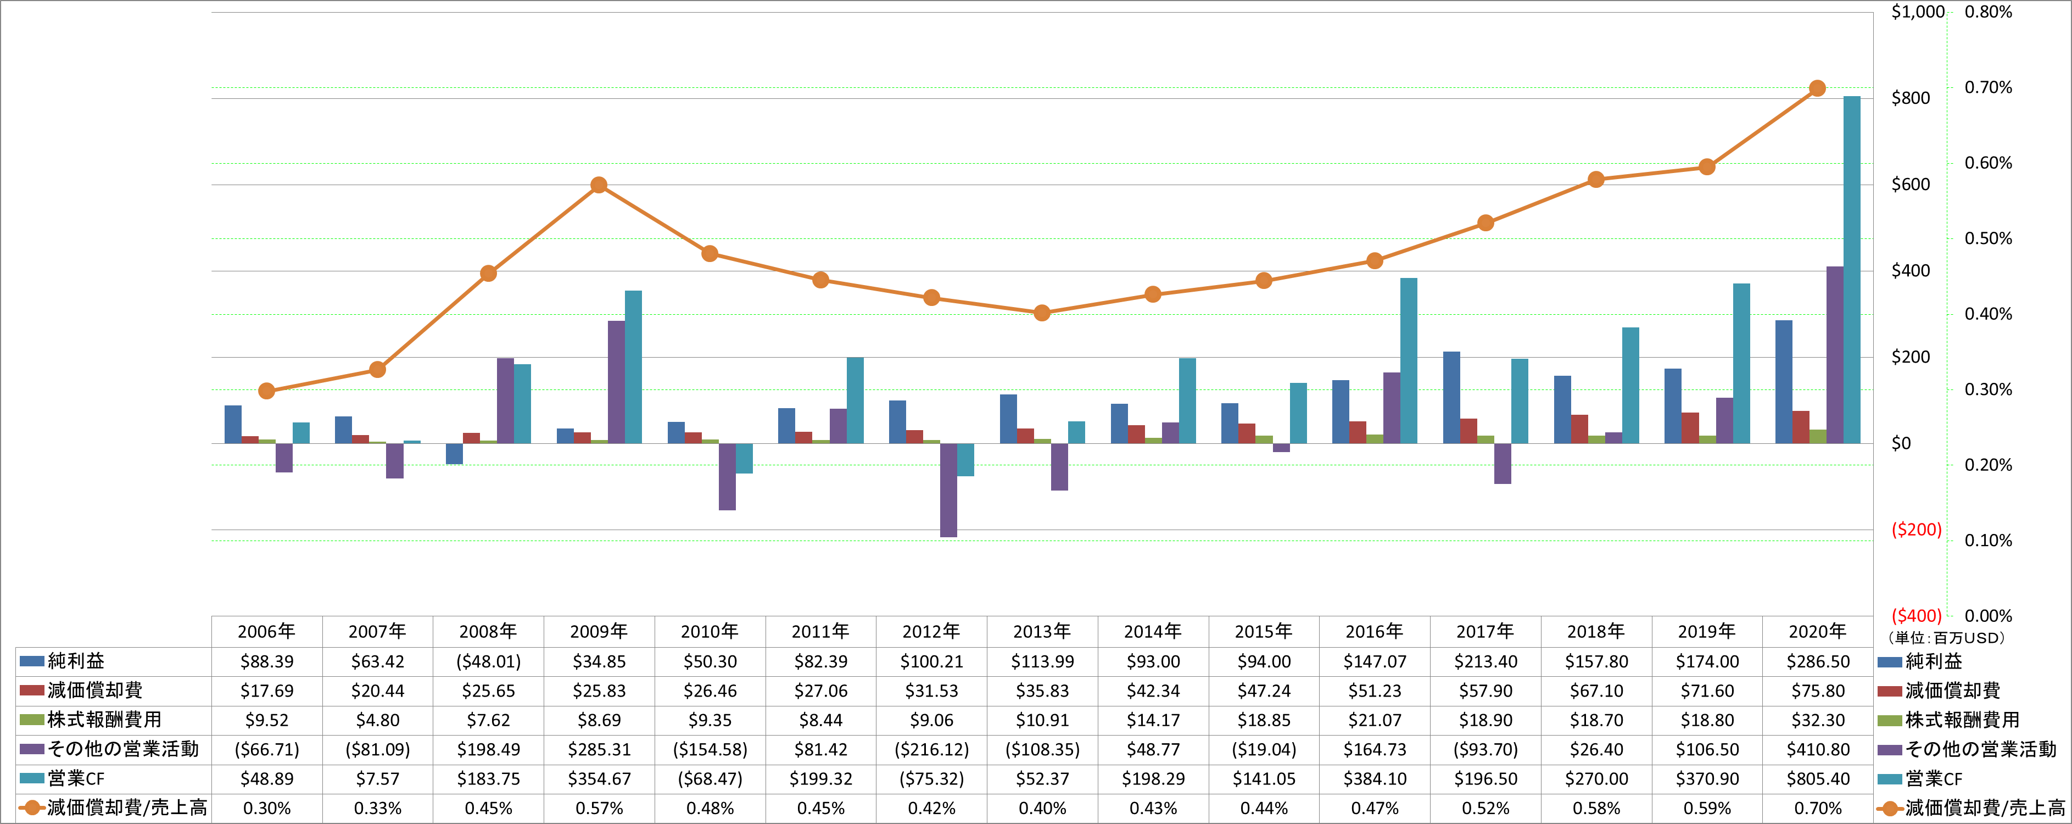Click the $7.57 operating CF cell
Viewport: 2072px width, 824px height.
[x=378, y=779]
